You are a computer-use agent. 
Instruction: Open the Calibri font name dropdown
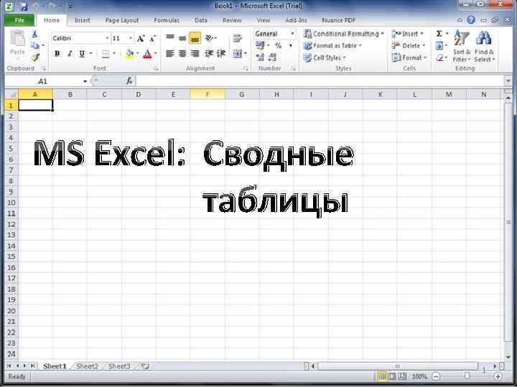pos(107,39)
